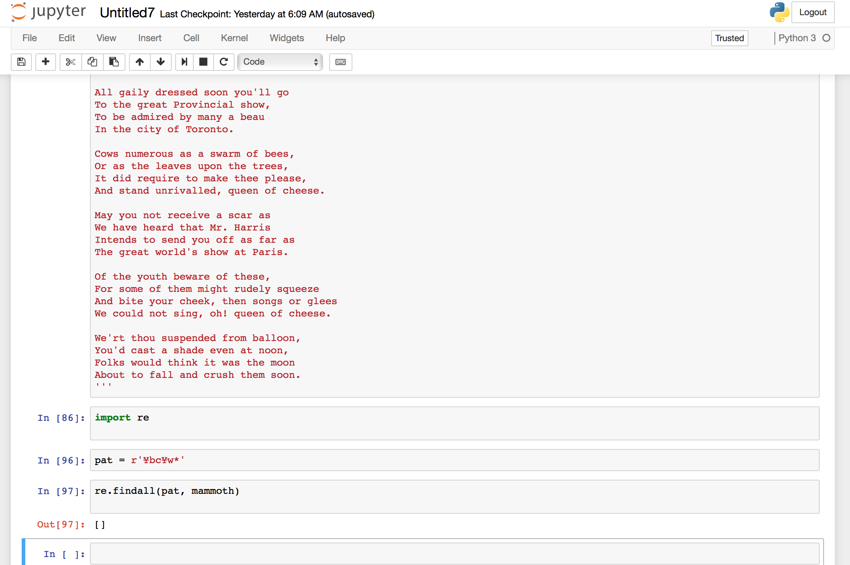Click into the empty new code cell
This screenshot has height=565, width=850.
tap(454, 553)
